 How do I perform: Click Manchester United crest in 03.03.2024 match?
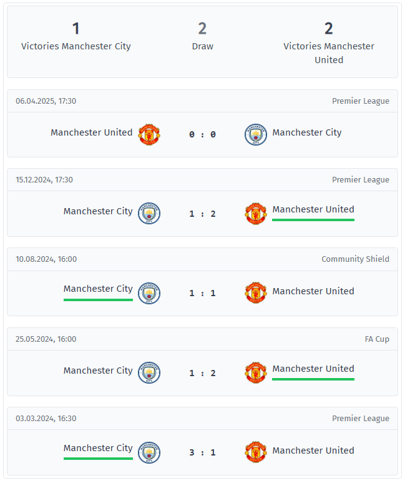(x=256, y=452)
